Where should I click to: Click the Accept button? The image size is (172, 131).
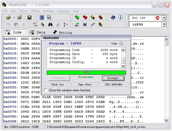coord(113,78)
